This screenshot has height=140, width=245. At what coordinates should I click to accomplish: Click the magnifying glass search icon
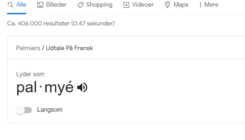10,5
